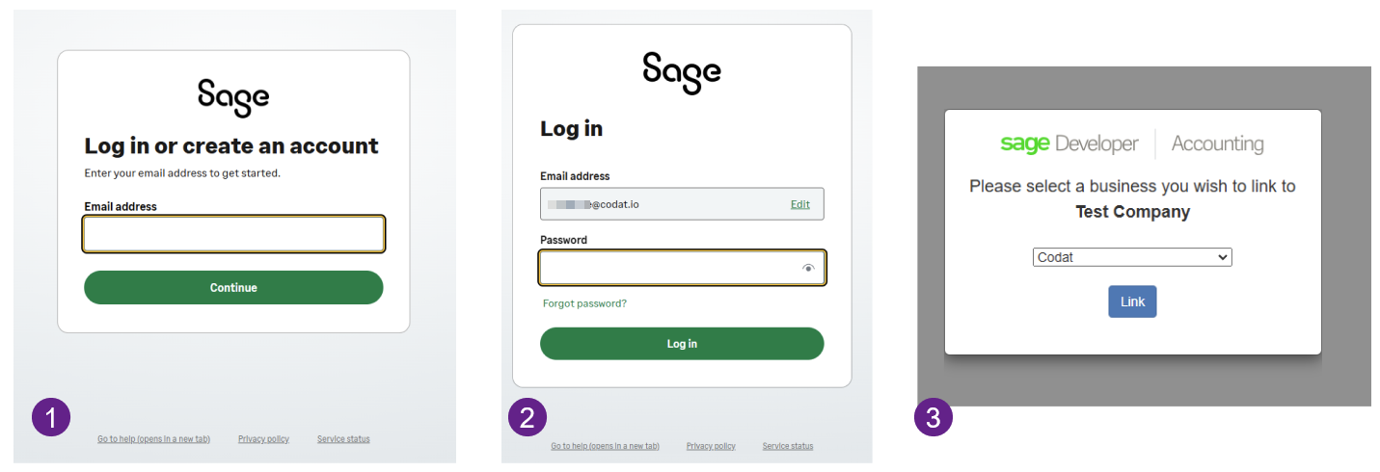
Task: Open Go to help link on step 1 screen
Action: tap(153, 439)
